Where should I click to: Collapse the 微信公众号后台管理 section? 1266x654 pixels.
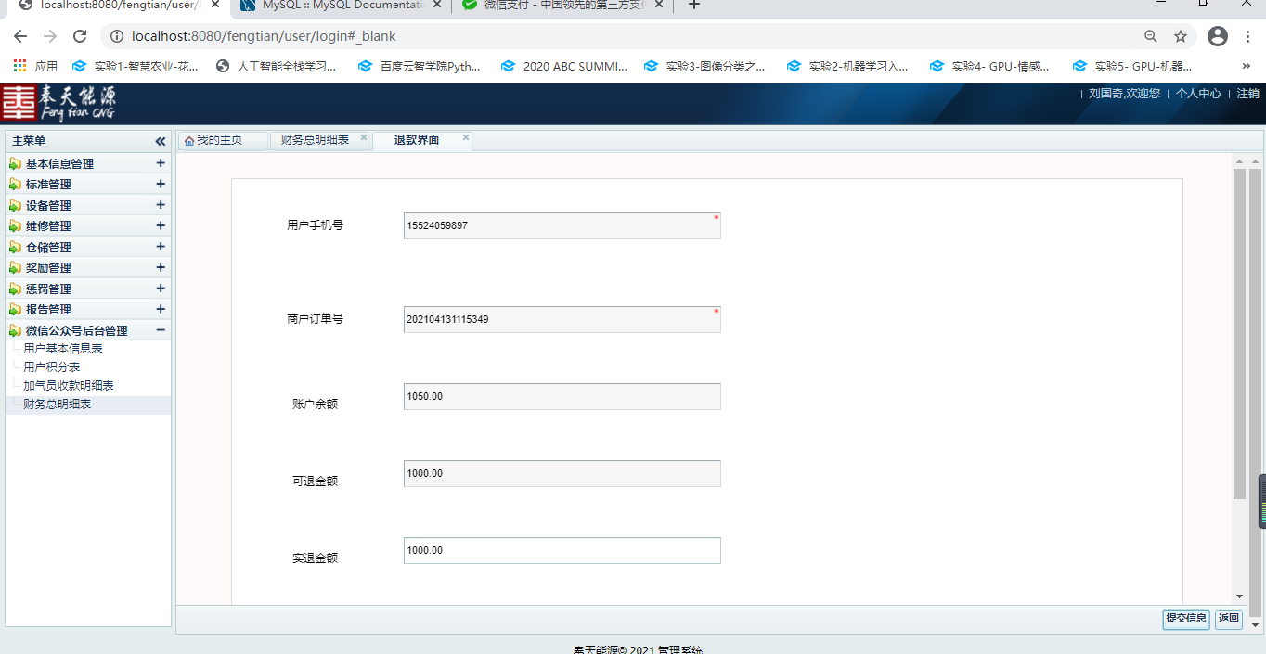(161, 330)
